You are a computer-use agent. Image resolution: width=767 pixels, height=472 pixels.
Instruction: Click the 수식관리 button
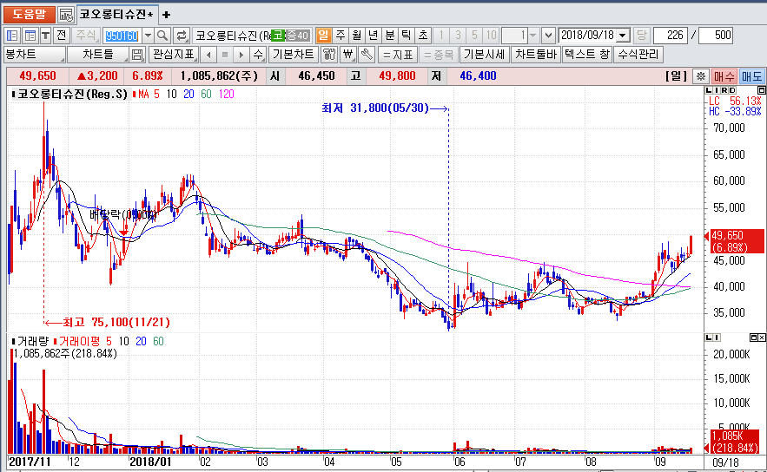[x=639, y=55]
